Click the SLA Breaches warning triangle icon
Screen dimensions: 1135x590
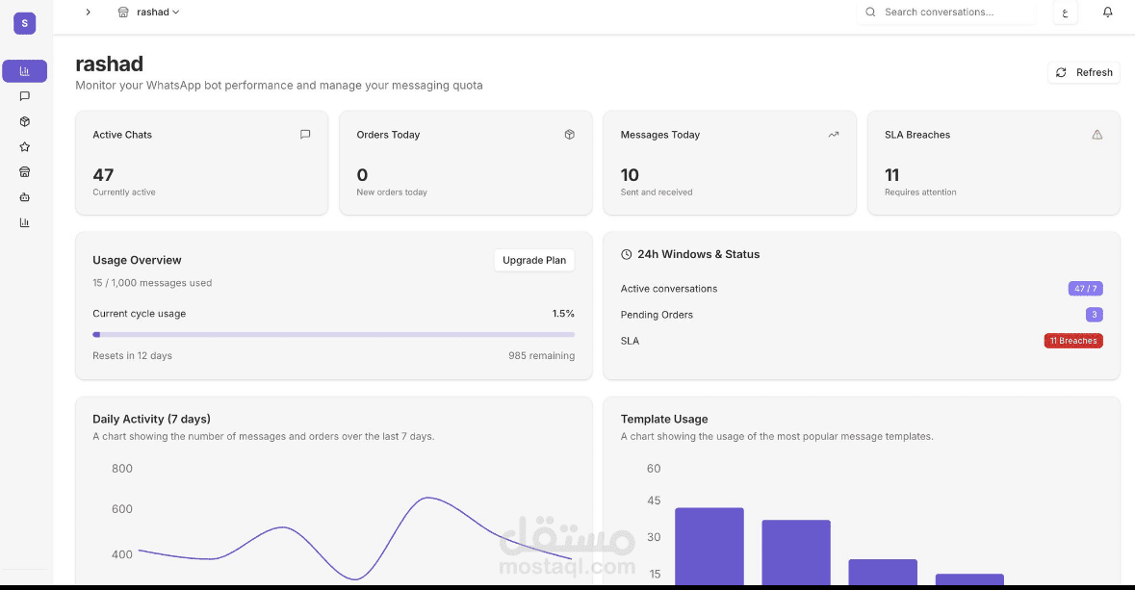(x=1097, y=135)
